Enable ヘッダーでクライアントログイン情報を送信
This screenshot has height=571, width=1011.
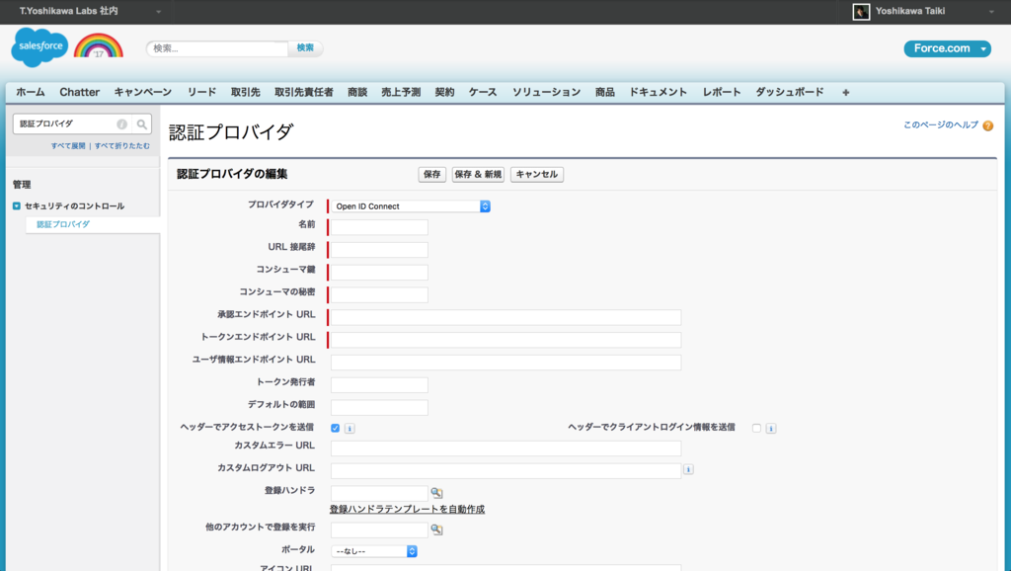point(755,428)
